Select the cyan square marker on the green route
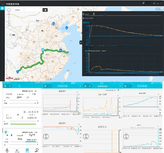This screenshot has width=164, height=153. click(43, 50)
